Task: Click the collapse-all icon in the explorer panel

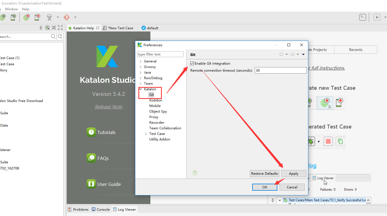Action: coord(41,28)
